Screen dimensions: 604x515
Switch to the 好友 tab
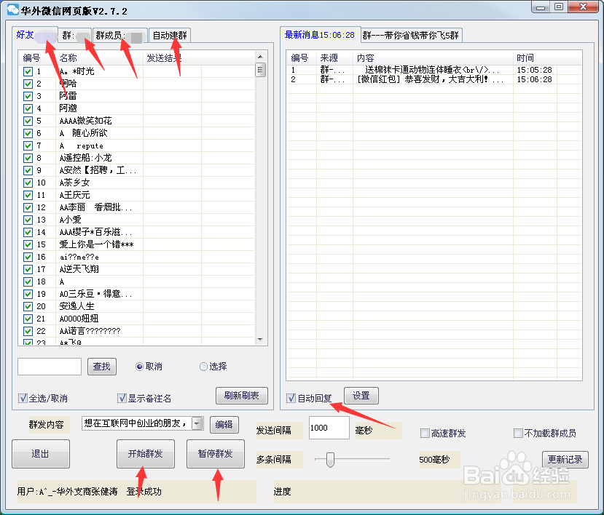35,36
